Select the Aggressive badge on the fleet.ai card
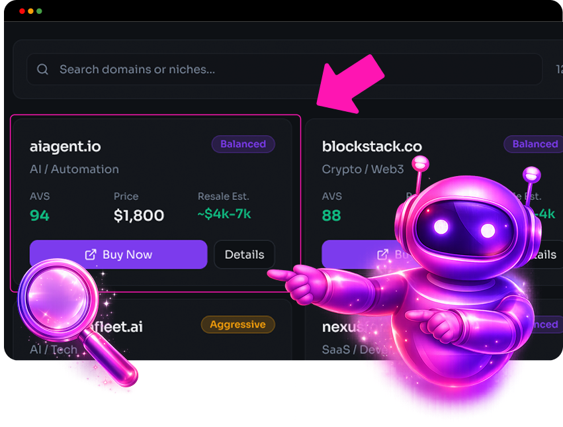This screenshot has height=427, width=563. [238, 324]
